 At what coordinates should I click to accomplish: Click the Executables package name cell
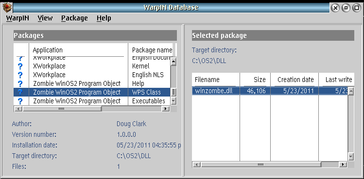point(149,101)
